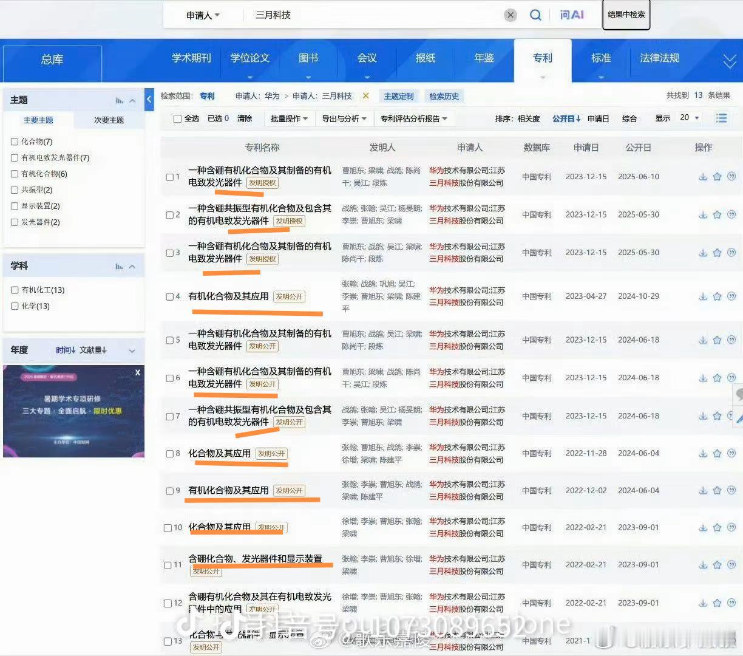743x656 pixels.
Task: Switch to the 标准 tab
Action: coord(601,58)
